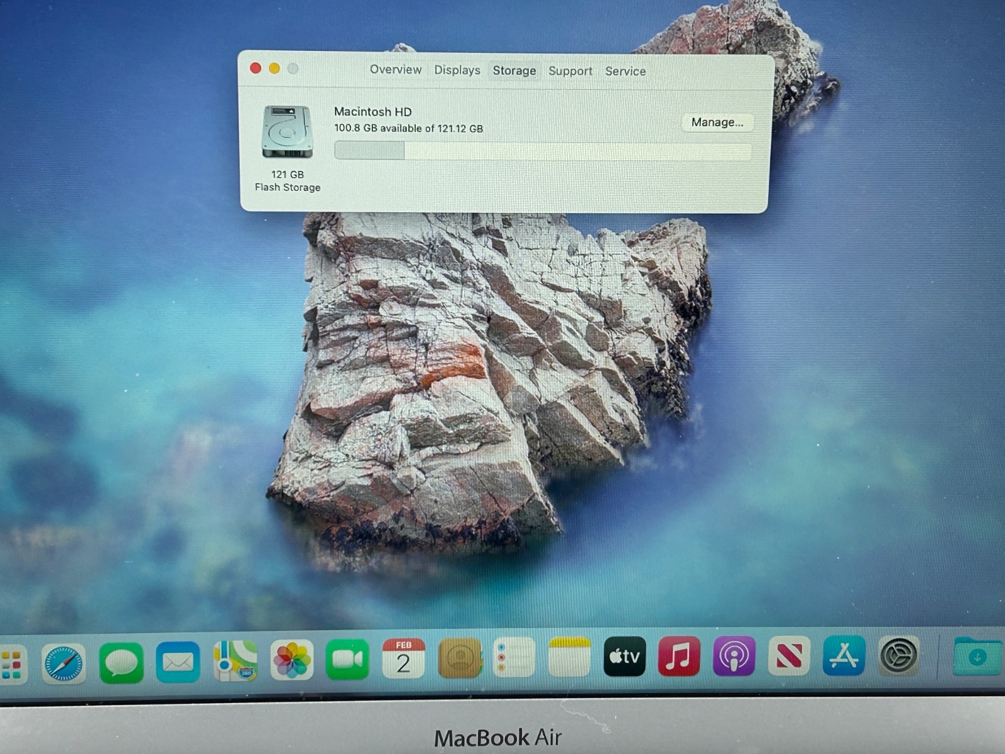Open the Downloads folder in the Dock
This screenshot has height=754, width=1005.
pyautogui.click(x=977, y=656)
